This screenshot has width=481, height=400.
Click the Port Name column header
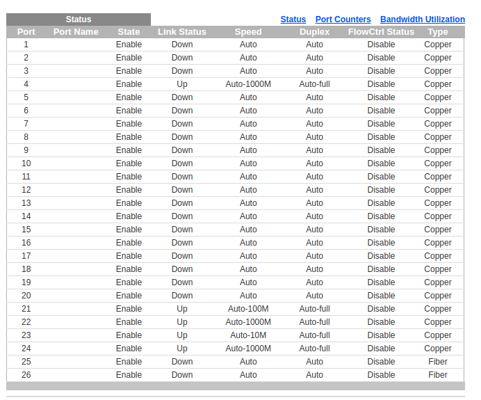76,32
